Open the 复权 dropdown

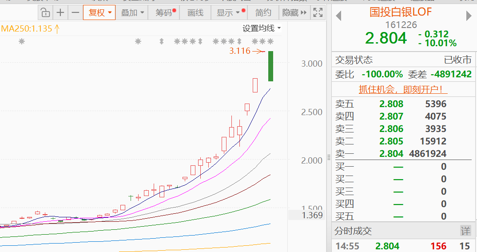click(x=99, y=12)
